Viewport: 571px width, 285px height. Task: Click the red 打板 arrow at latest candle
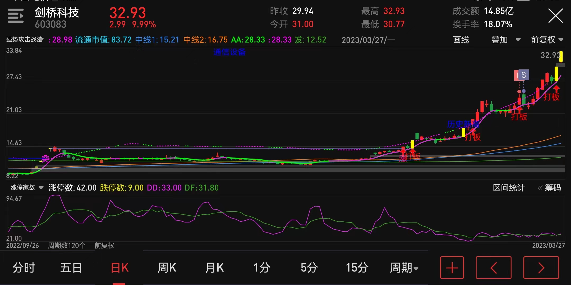click(556, 89)
